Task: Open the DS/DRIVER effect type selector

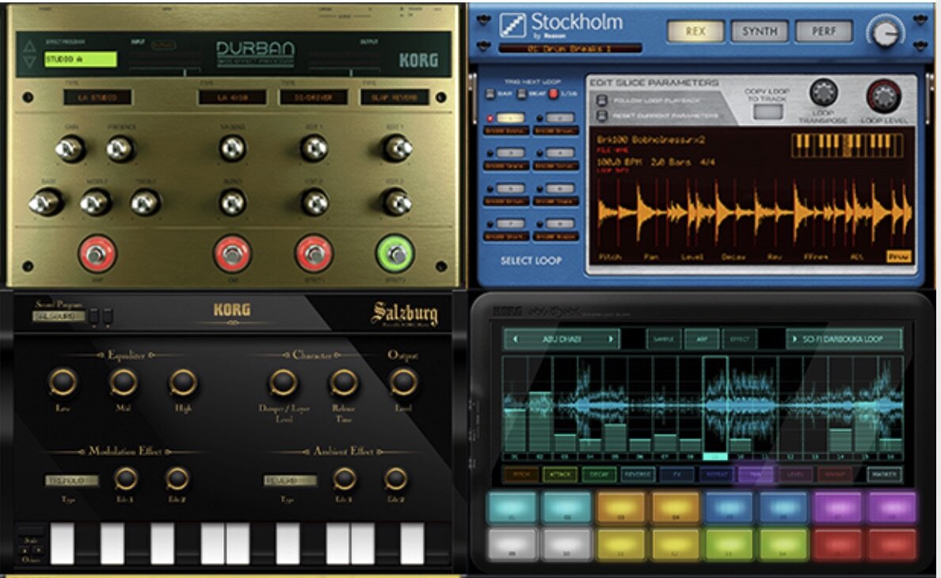Action: click(x=313, y=97)
